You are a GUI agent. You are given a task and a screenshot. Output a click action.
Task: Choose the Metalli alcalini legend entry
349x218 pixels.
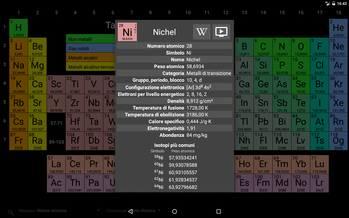coord(90,58)
